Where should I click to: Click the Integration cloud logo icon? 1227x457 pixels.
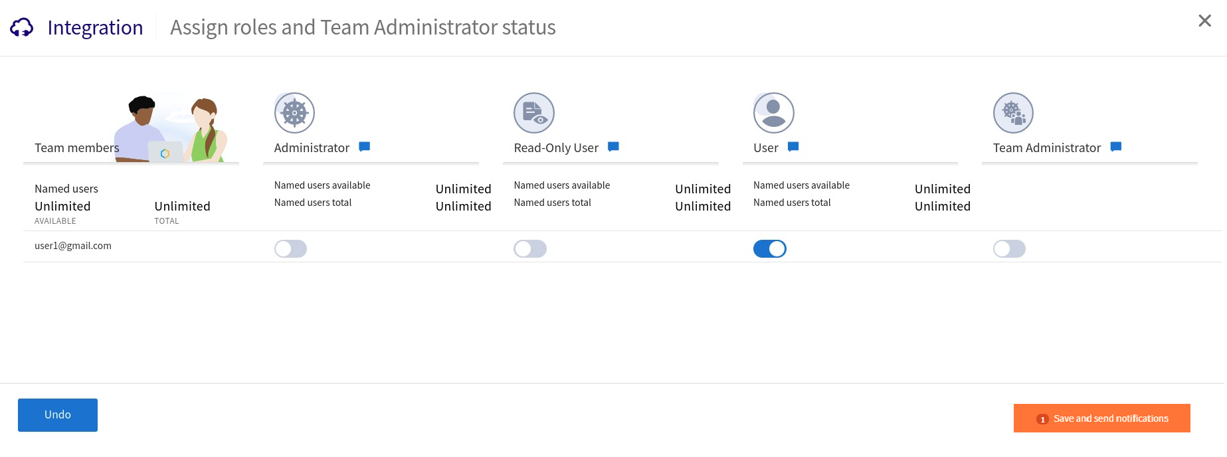pos(21,27)
